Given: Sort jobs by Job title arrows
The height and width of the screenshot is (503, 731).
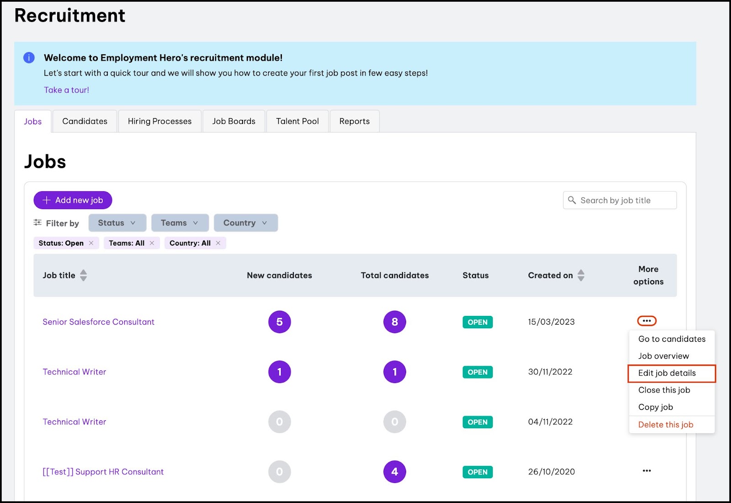Looking at the screenshot, I should (83, 275).
